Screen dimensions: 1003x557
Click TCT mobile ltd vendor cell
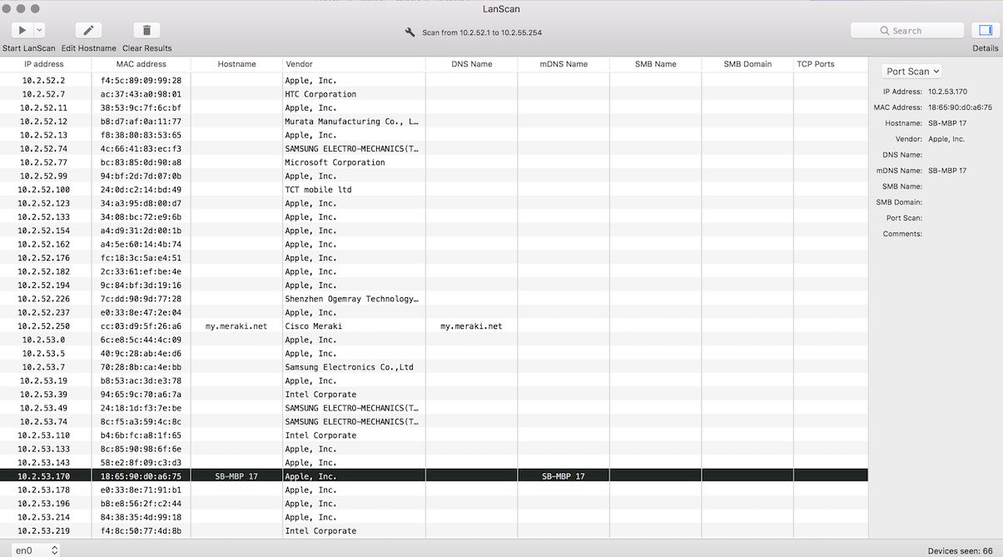pos(318,190)
